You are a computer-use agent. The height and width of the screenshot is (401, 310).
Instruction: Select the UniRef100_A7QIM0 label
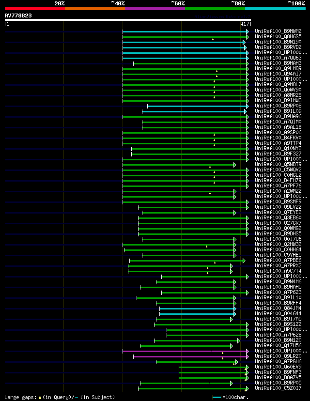tap(279, 122)
